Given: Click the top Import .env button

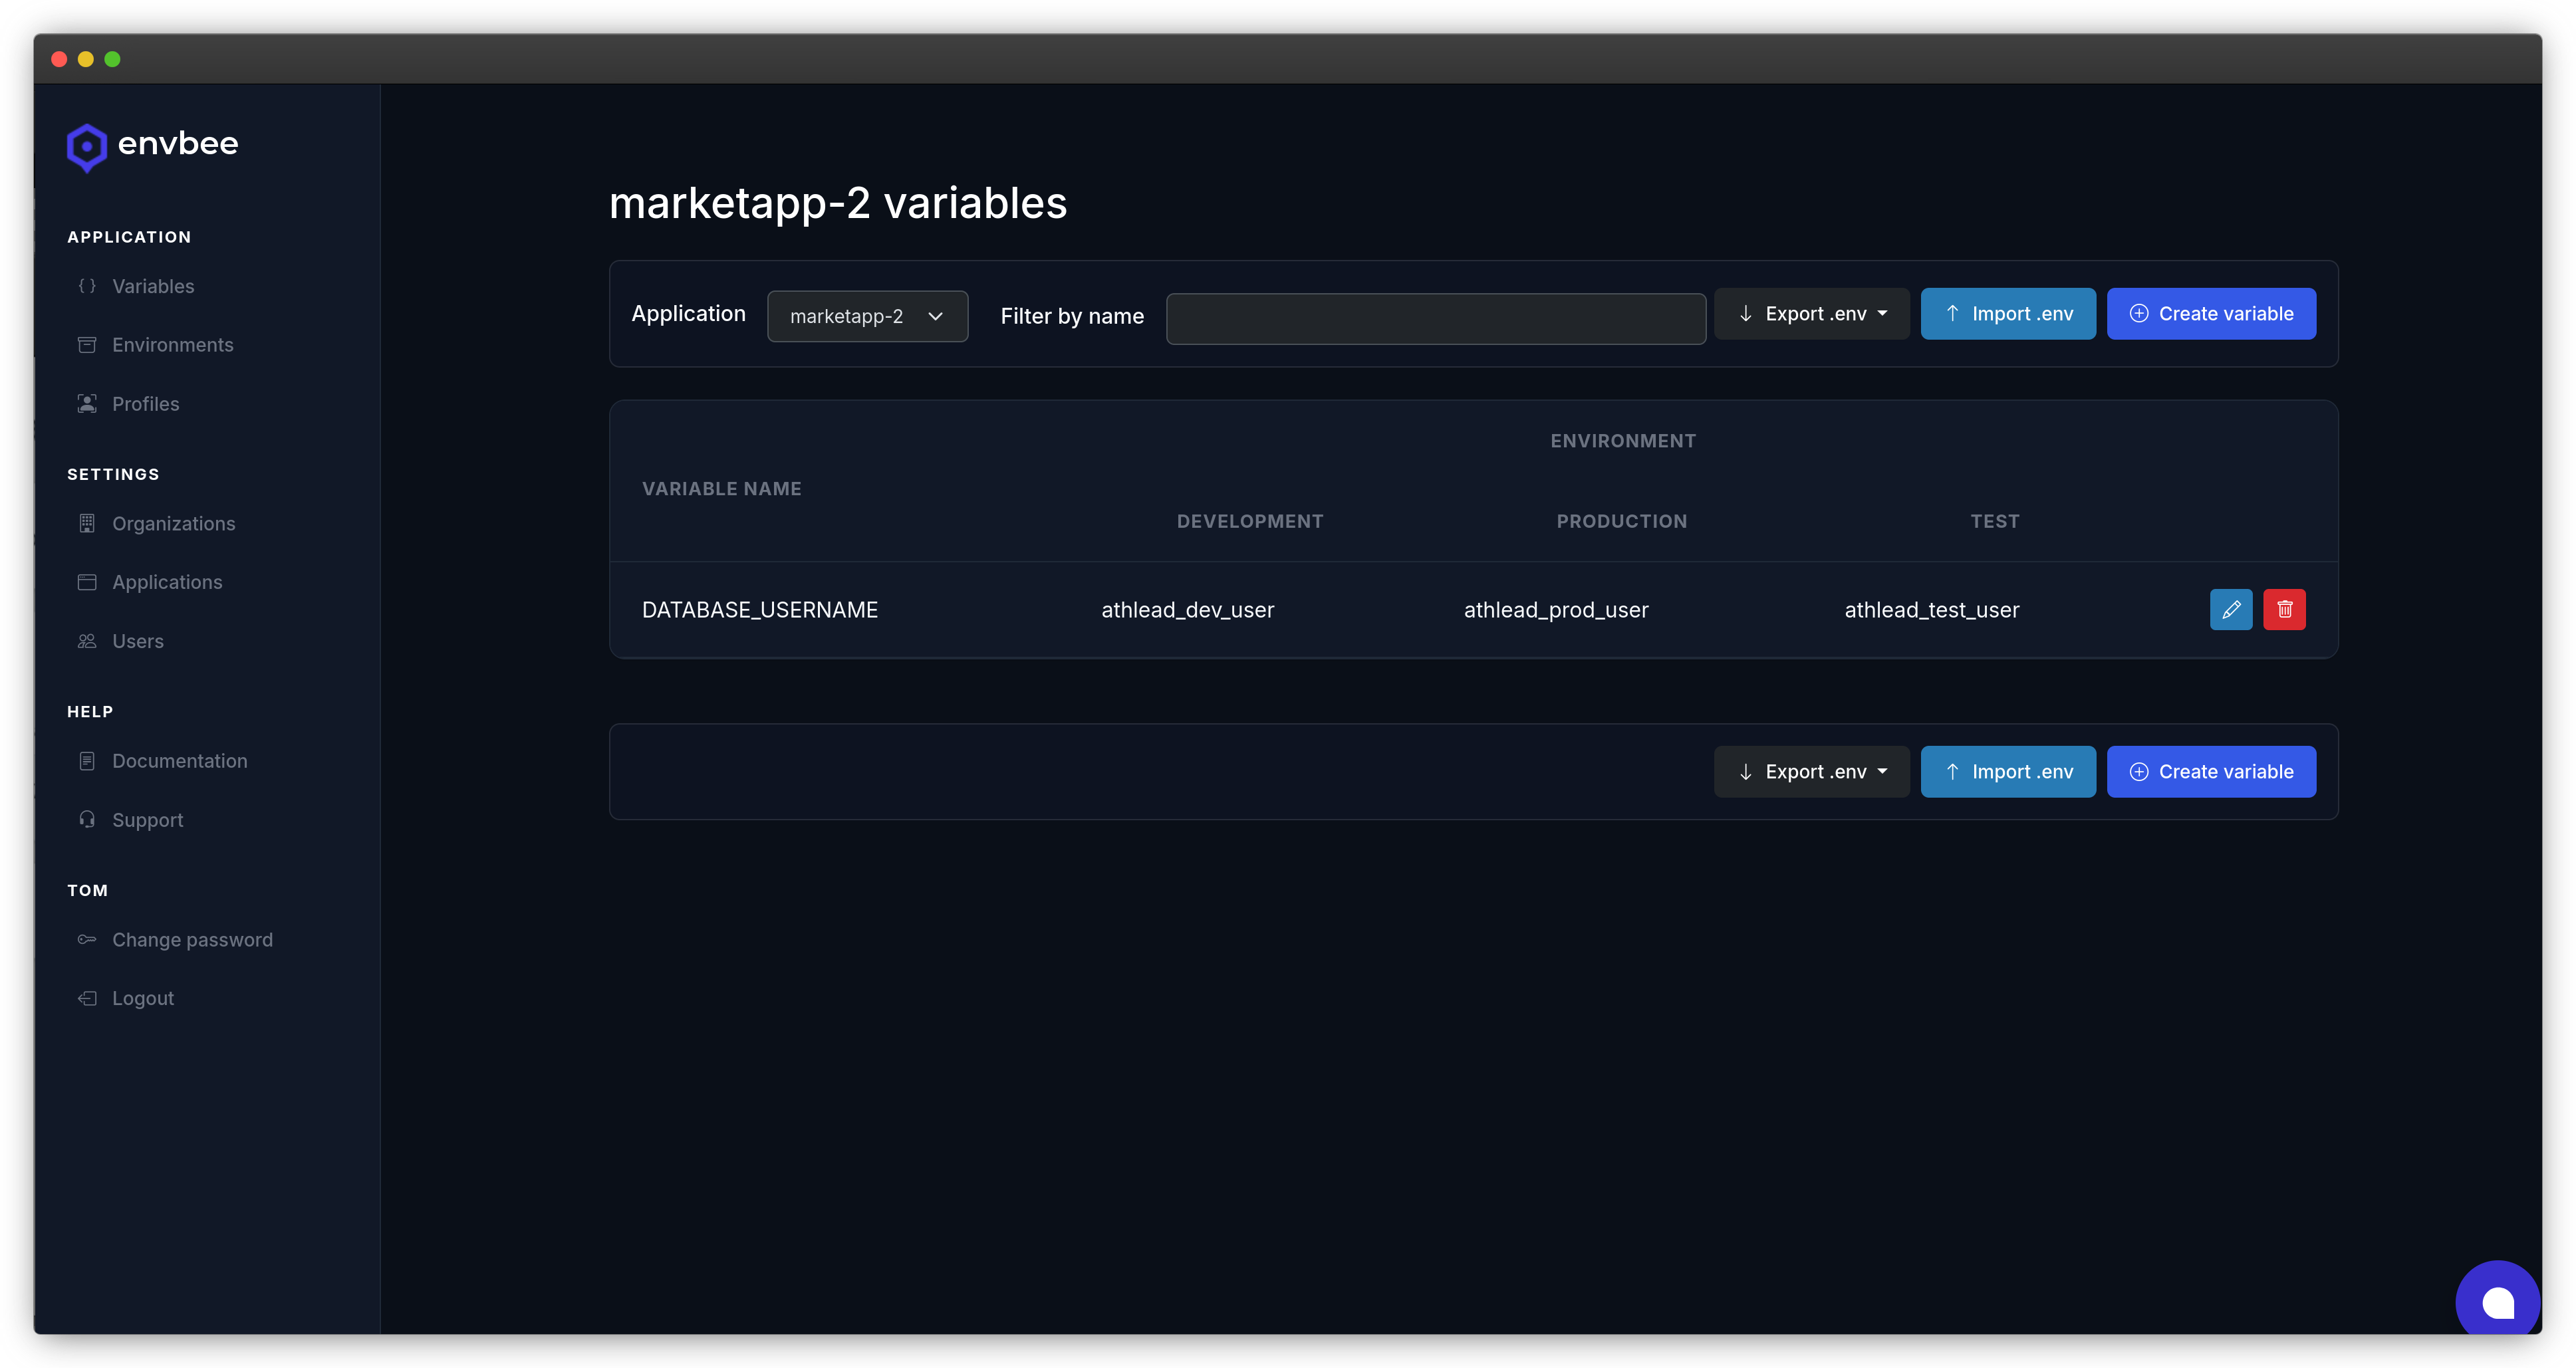Looking at the screenshot, I should pyautogui.click(x=2007, y=314).
